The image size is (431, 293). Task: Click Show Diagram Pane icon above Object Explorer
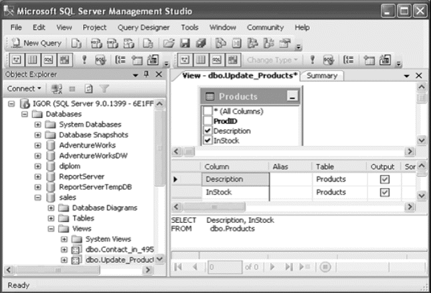click(17, 60)
